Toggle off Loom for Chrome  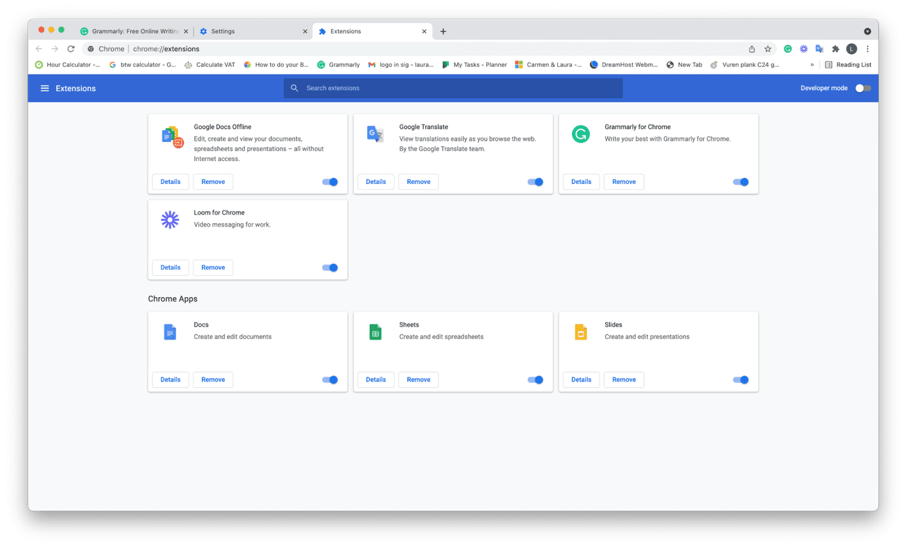tap(330, 267)
